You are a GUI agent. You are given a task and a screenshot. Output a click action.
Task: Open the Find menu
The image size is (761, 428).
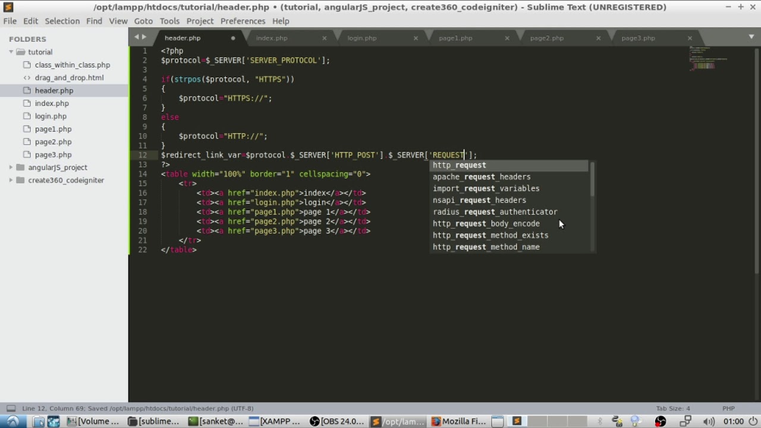point(94,21)
